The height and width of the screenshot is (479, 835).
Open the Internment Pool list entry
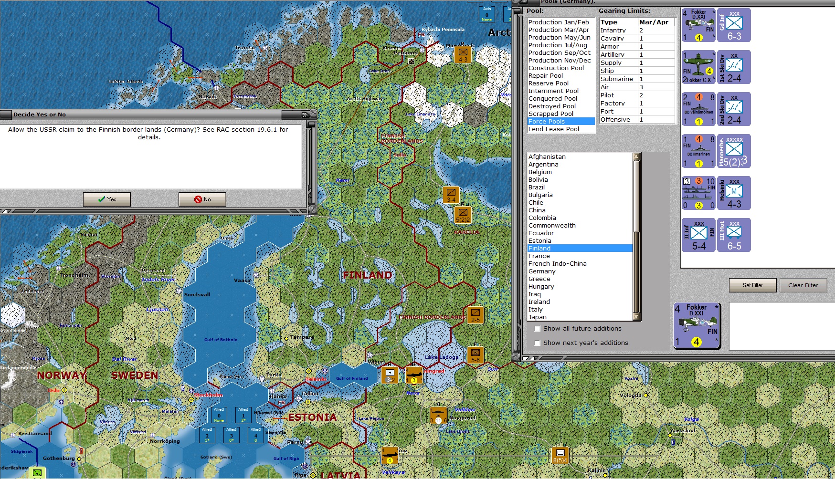[x=561, y=91]
